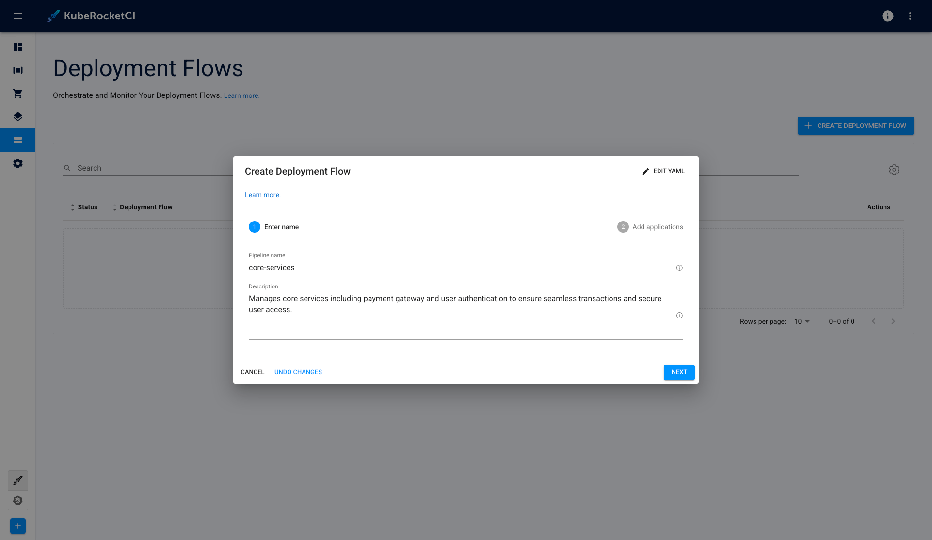932x540 pixels.
Task: Open the Deployment Flows sidebar icon
Action: pyautogui.click(x=18, y=140)
